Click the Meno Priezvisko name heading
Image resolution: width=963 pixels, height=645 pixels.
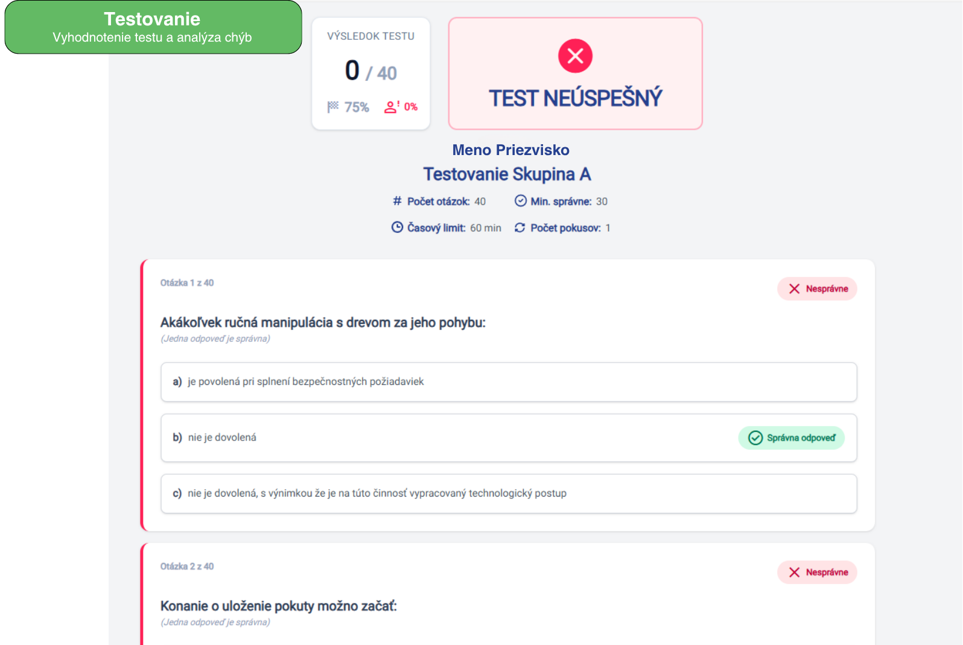510,150
